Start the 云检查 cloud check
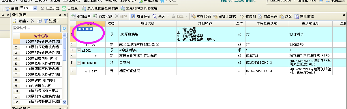The width and height of the screenshot is (347, 109). (x=70, y=8)
